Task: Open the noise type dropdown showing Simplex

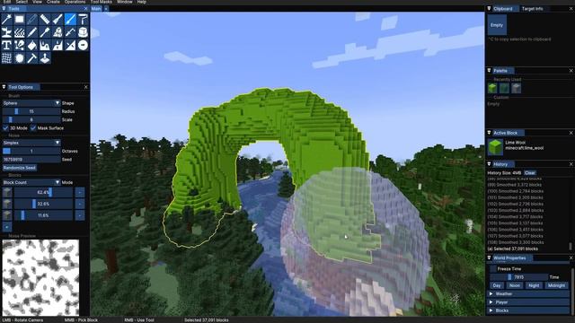Action: point(31,143)
